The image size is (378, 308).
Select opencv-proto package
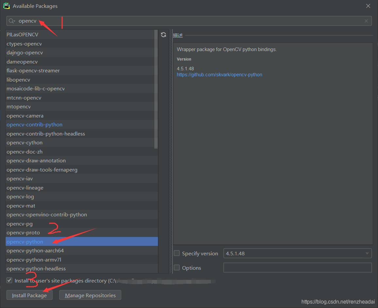[x=82, y=233]
